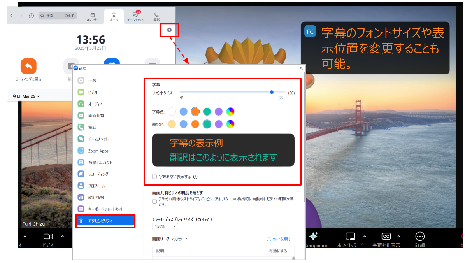Expand audio options caret in meeting toolbar
Screen dimensions: 465x263
pos(25,236)
